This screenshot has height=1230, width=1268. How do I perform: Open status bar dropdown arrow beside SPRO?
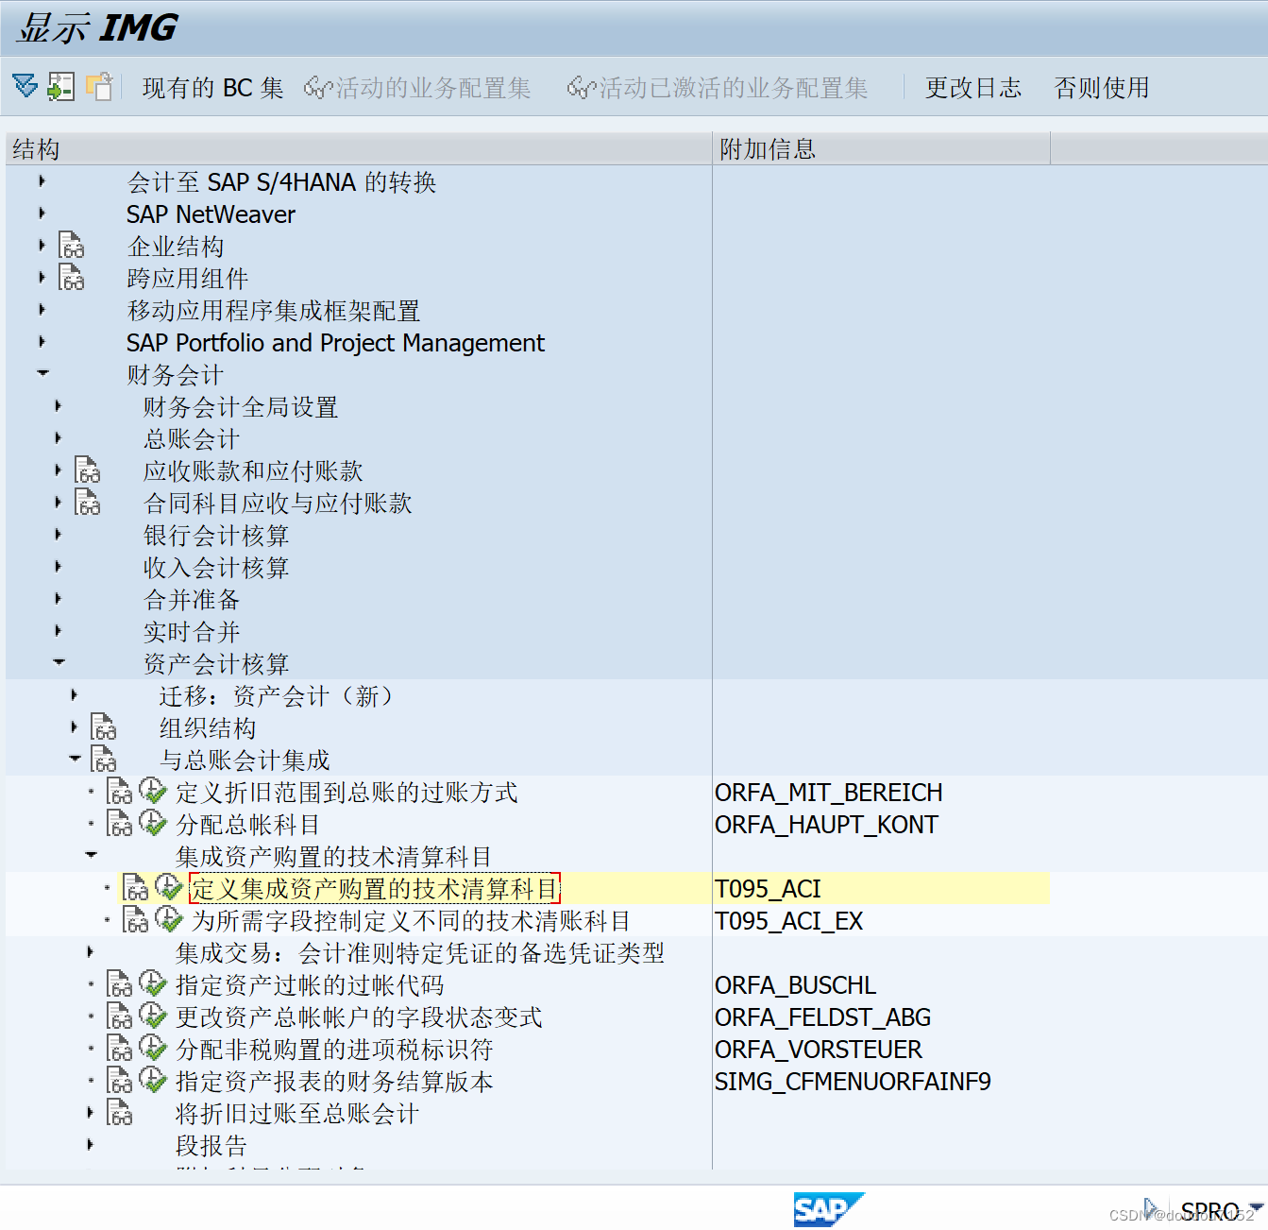pos(1256,1208)
